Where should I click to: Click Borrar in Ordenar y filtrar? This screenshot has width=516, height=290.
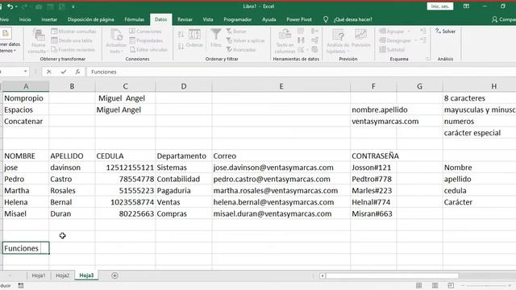[236, 31]
